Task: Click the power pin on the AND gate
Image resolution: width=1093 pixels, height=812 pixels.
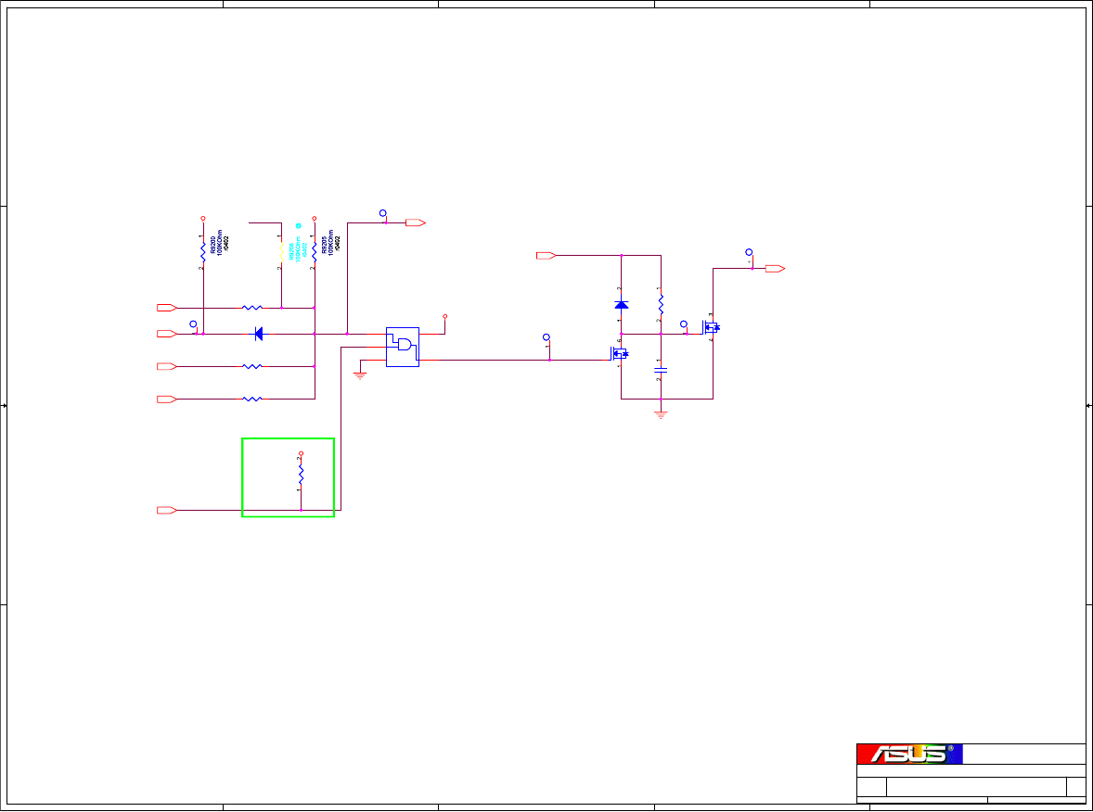Action: tap(444, 317)
